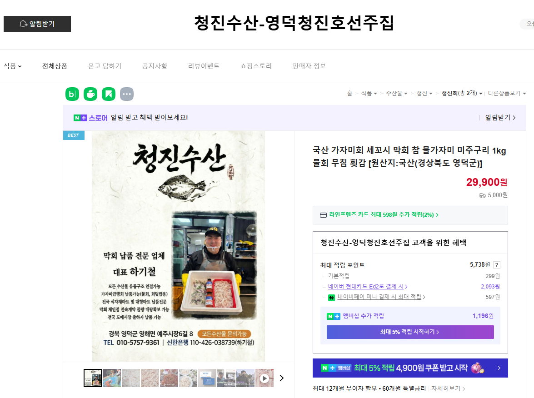The image size is (534, 398).
Task: Click the delivery truck shipping fee icon
Action: point(482,195)
